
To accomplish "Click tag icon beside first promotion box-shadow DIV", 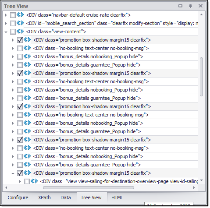I will pyautogui.click(x=27, y=40).
